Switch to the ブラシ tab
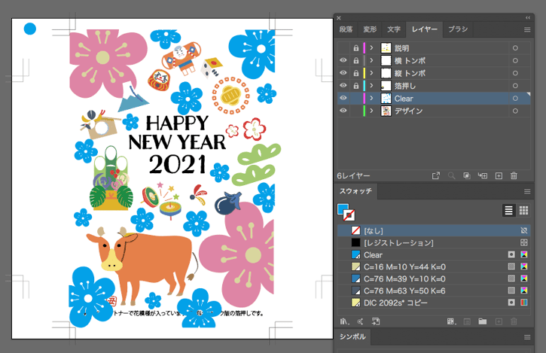This screenshot has height=353, width=546. pos(458,29)
